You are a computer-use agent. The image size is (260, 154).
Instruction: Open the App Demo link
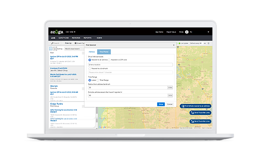pos(159,32)
